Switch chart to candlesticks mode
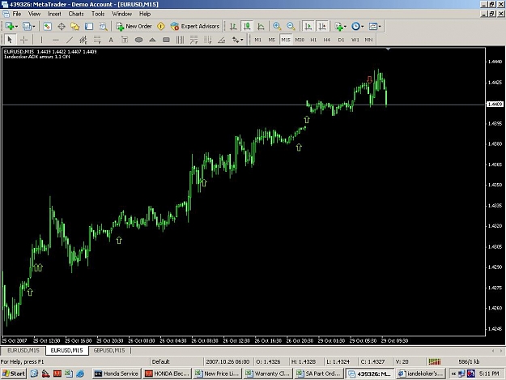The height and width of the screenshot is (380, 506). click(247, 27)
